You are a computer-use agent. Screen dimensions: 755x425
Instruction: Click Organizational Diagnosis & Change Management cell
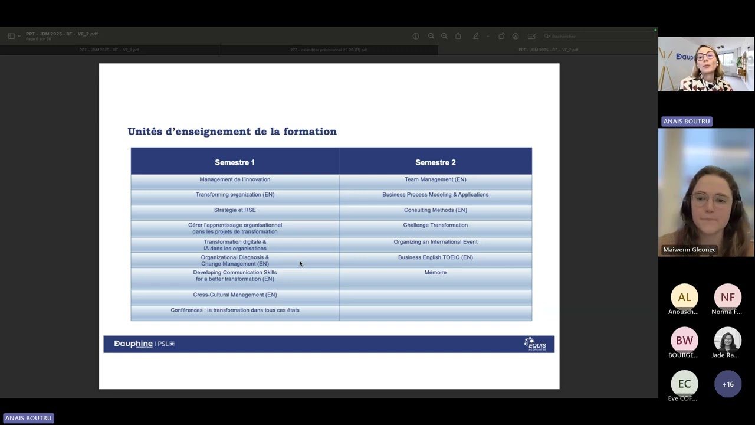pyautogui.click(x=235, y=260)
